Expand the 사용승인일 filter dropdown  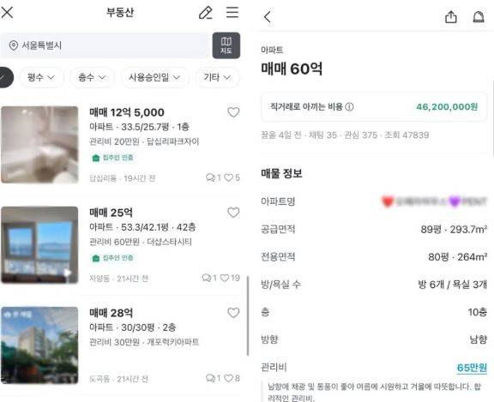[154, 77]
